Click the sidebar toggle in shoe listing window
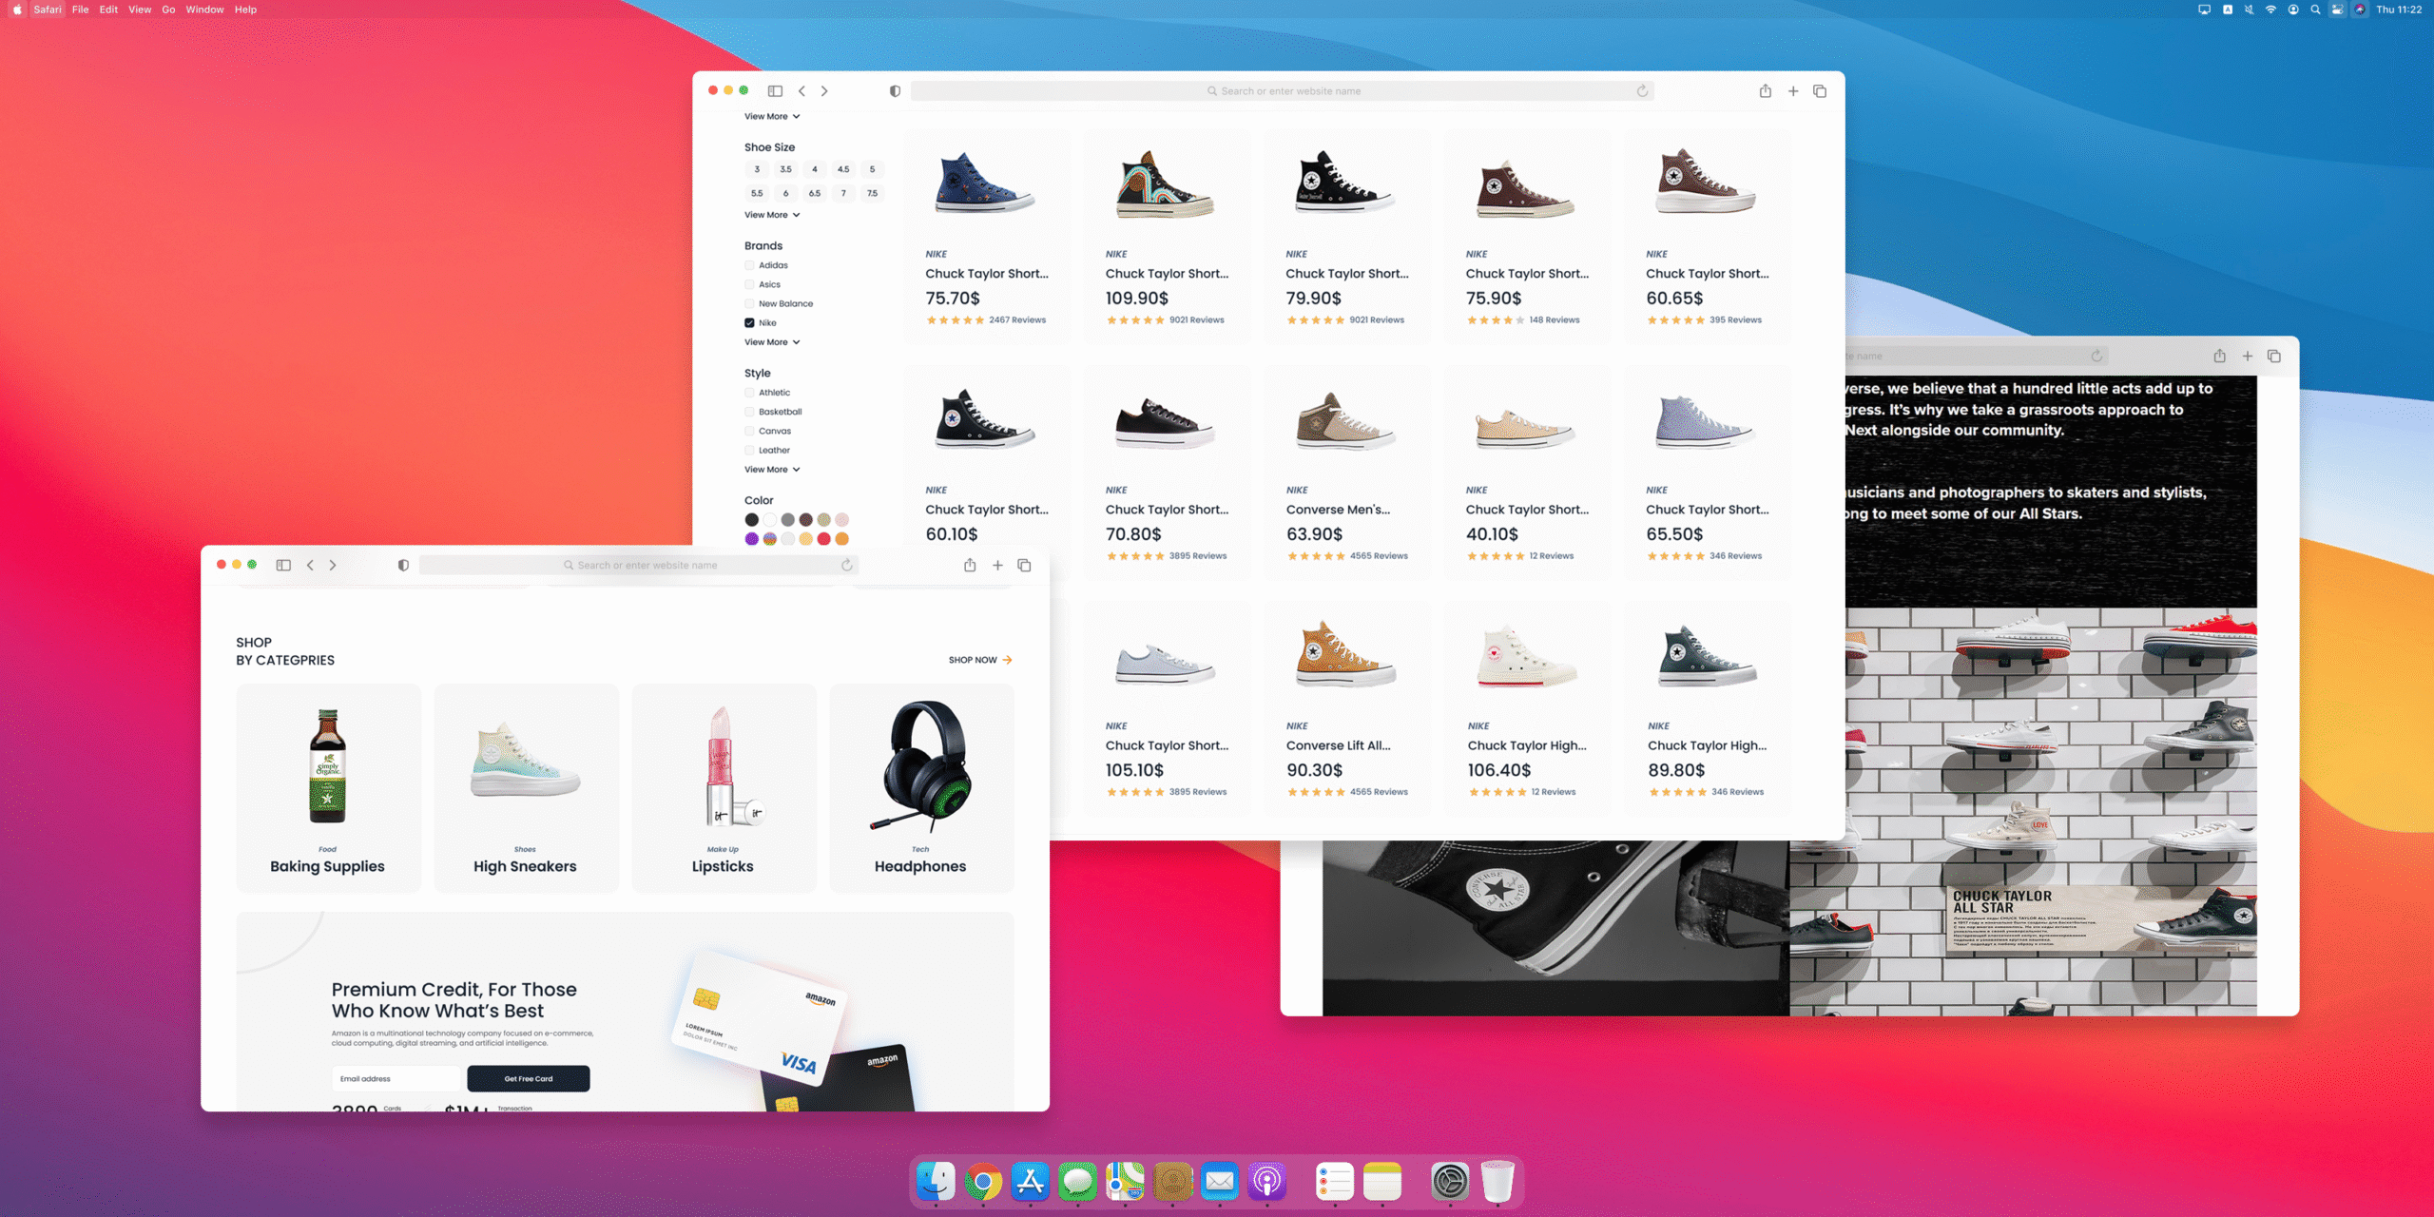2434x1217 pixels. [x=775, y=91]
